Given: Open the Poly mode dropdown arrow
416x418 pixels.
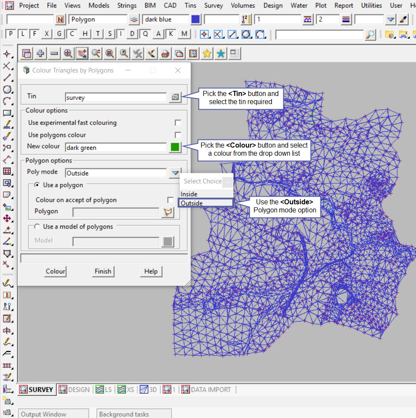Looking at the screenshot, I should point(175,173).
